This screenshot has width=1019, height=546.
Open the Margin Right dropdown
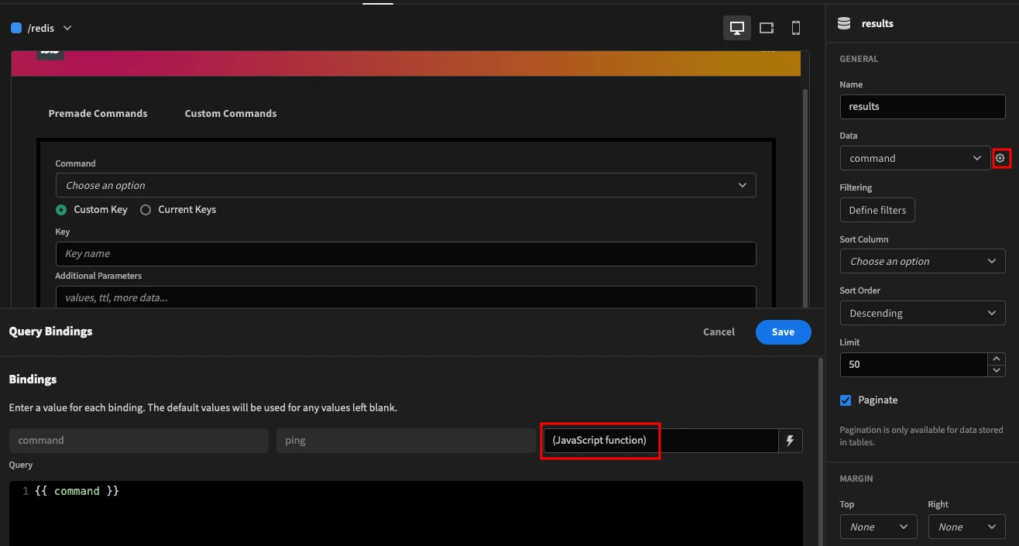click(967, 527)
